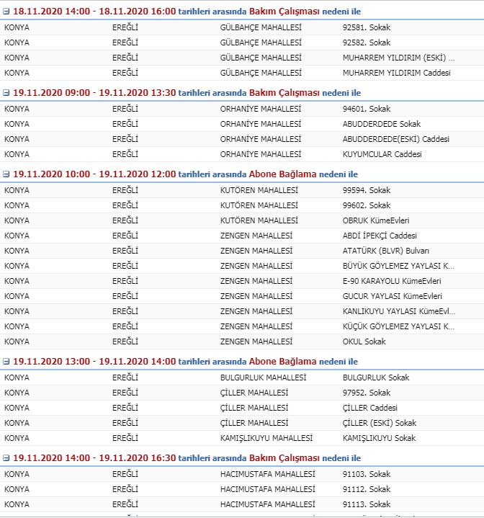Click the KAMIŞLIKUYU Sokak cell

(379, 438)
